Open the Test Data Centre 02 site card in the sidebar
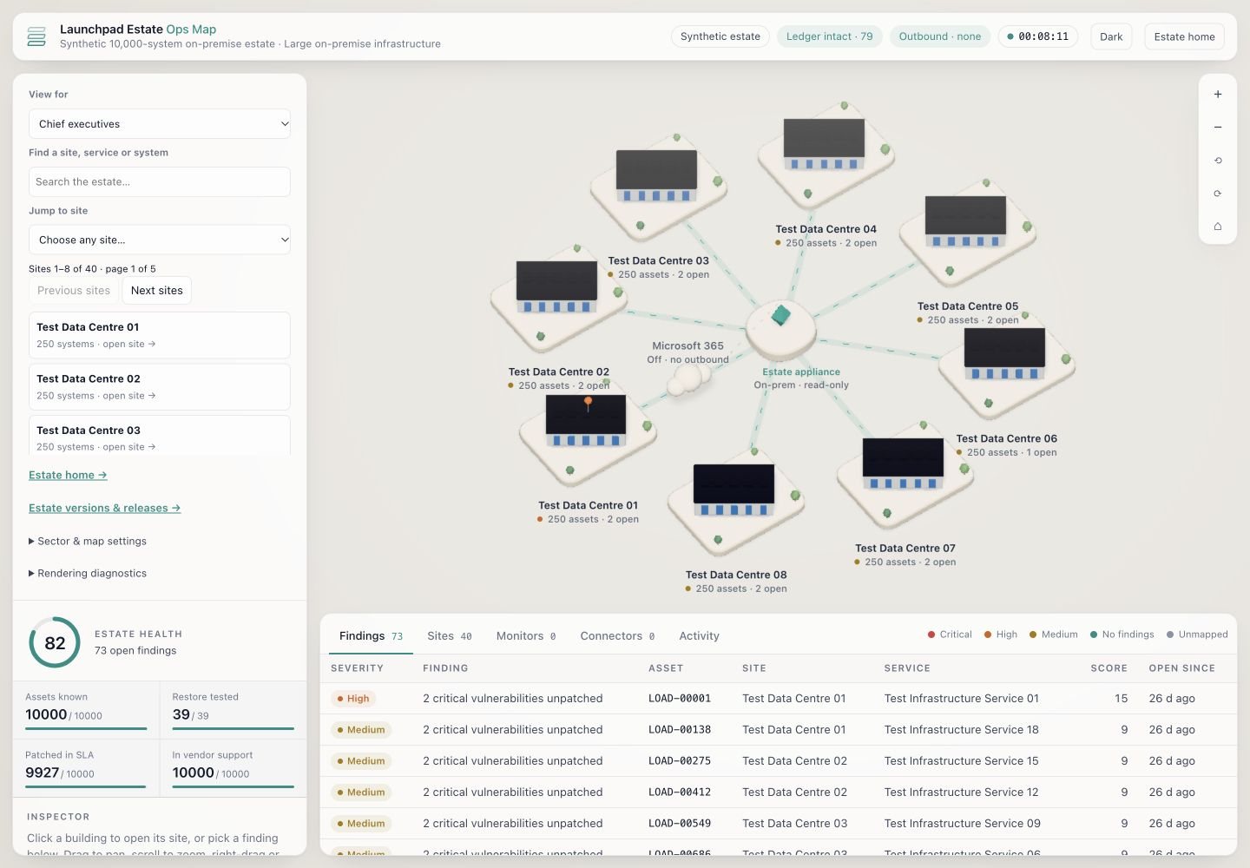This screenshot has height=868, width=1250. point(160,386)
